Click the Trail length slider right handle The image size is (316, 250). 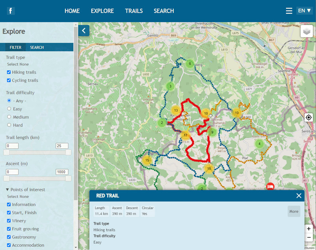[68, 152]
